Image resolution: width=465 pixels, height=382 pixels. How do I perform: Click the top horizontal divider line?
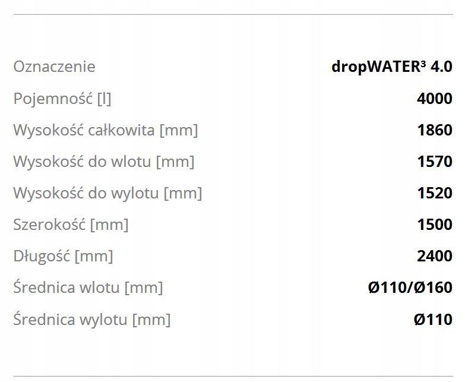tap(232, 14)
